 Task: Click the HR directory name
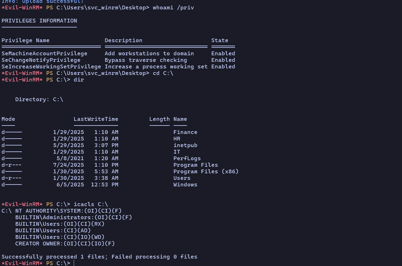click(177, 139)
